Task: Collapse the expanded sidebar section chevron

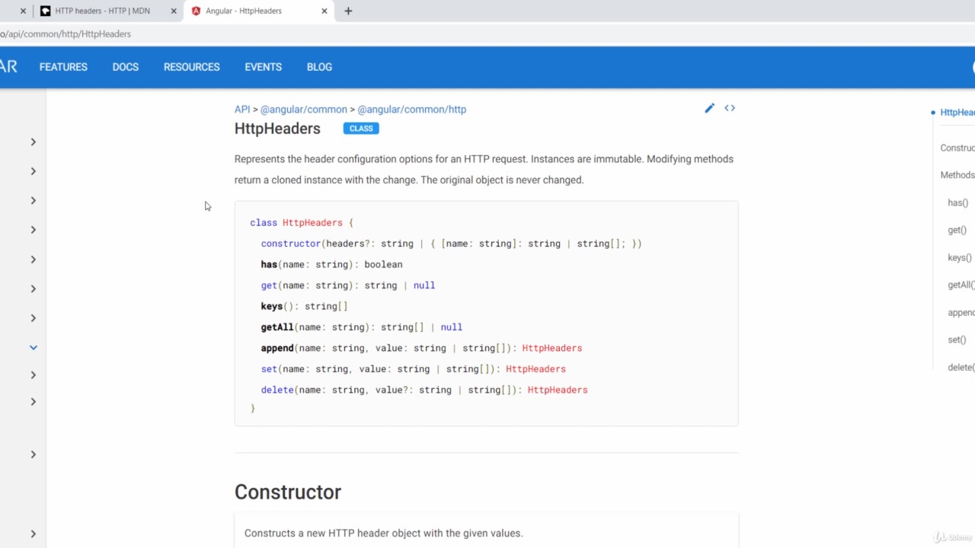Action: coord(34,347)
